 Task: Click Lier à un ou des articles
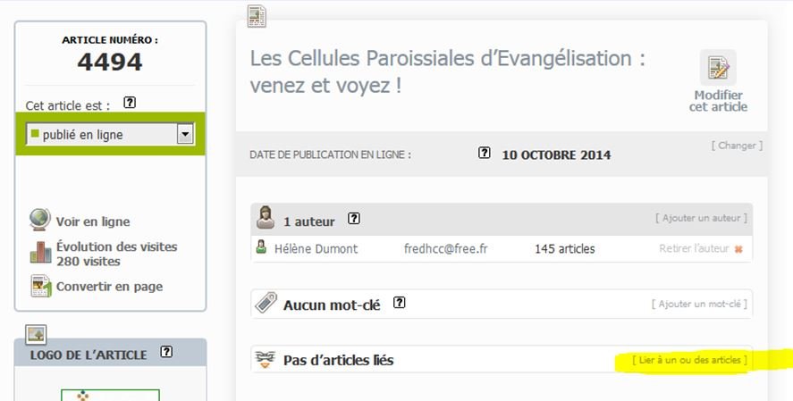tap(689, 360)
